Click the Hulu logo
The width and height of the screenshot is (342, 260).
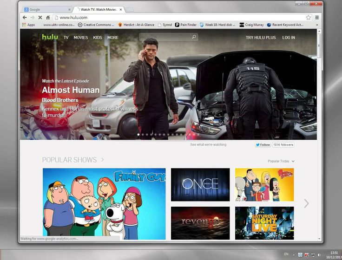(50, 37)
